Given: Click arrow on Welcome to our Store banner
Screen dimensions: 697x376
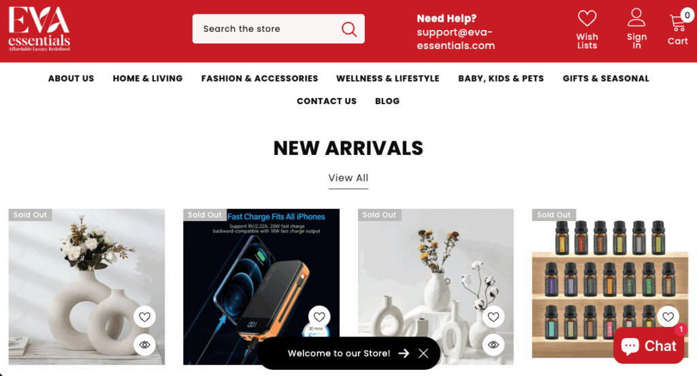Looking at the screenshot, I should tap(404, 354).
